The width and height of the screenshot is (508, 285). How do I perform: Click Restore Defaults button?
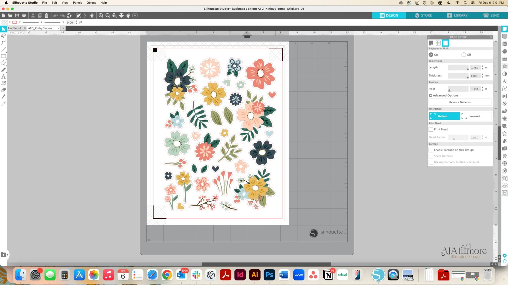(x=460, y=102)
